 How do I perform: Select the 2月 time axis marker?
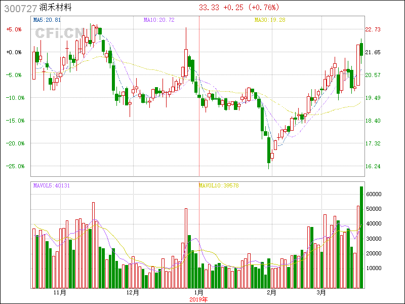(x=271, y=293)
